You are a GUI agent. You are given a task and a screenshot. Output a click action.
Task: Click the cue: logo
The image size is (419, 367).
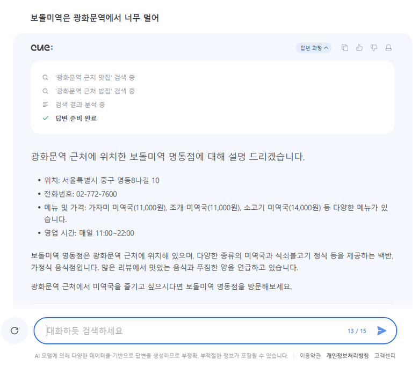point(42,48)
